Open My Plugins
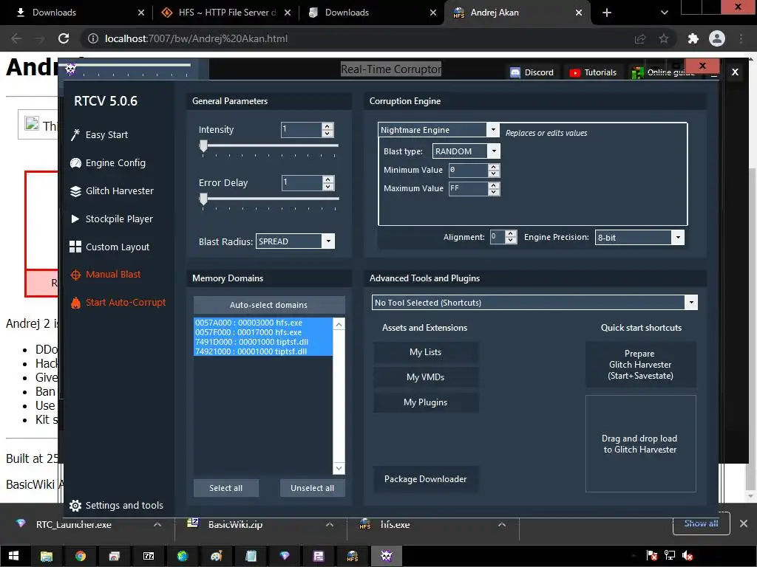757x567 pixels. click(x=425, y=402)
